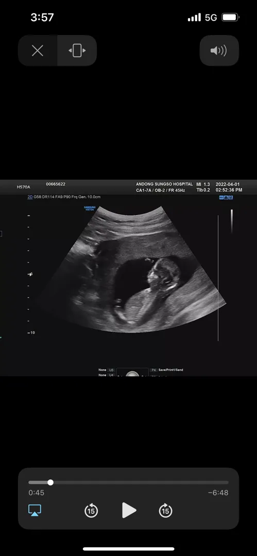The width and height of the screenshot is (257, 556).
Task: Tap the Samsung HS70A logo
Action: tap(90, 208)
